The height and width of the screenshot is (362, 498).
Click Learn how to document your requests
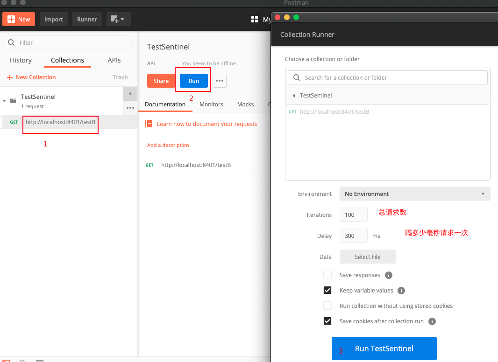coord(207,124)
